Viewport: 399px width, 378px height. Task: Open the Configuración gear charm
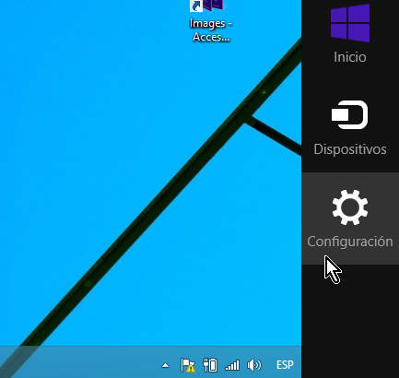(x=350, y=219)
